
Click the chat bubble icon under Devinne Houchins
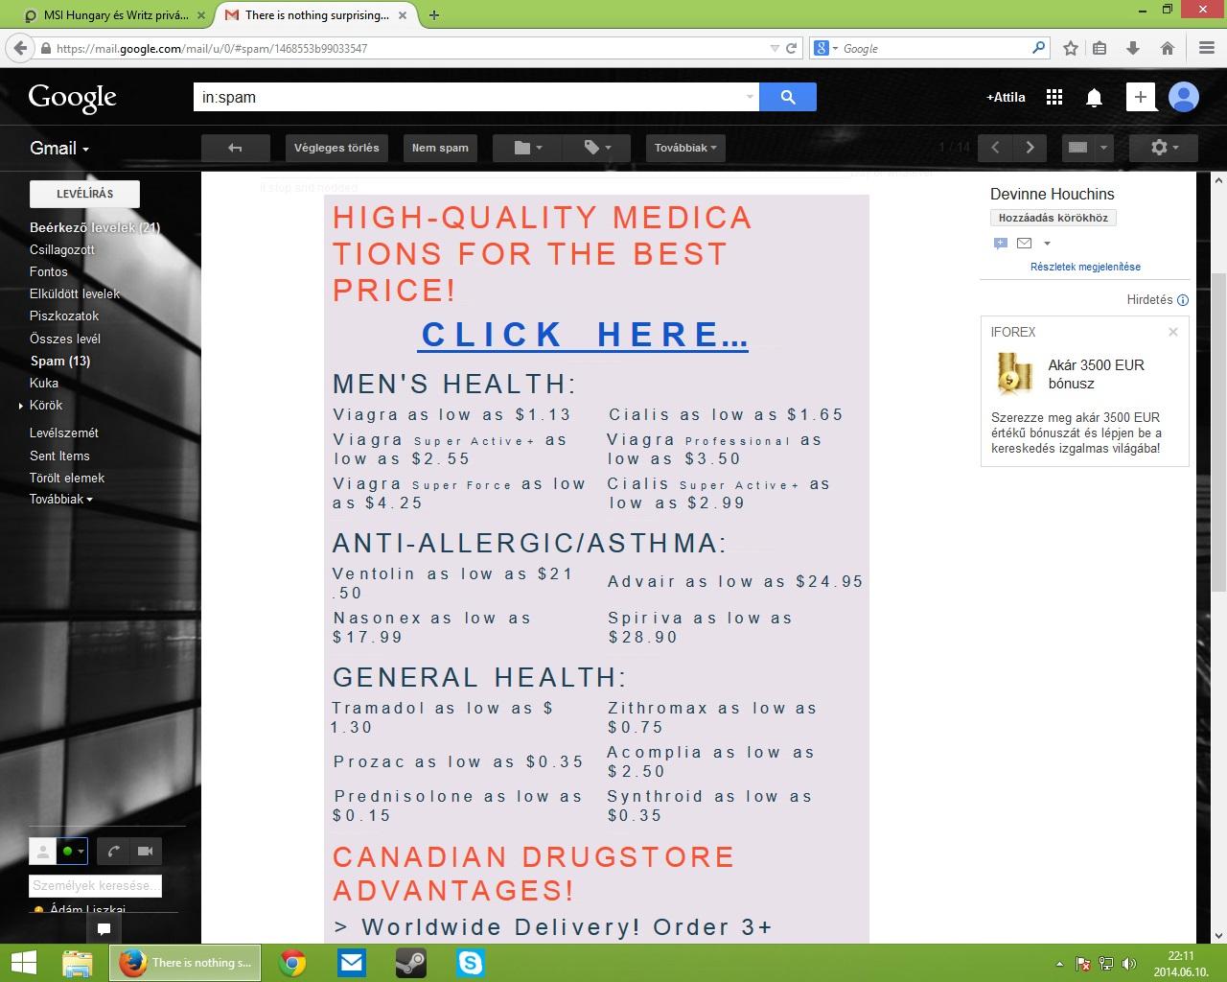tap(1001, 244)
